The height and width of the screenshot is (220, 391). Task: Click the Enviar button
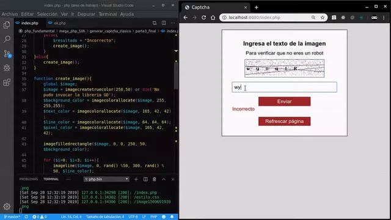pos(284,101)
